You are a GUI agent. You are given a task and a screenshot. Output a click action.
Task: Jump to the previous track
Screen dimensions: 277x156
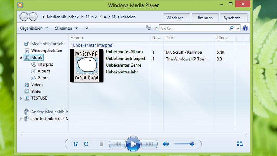pyautogui.click(x=117, y=144)
